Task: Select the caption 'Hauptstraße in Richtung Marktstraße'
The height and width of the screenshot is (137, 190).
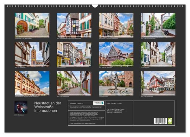Action: 109,38
